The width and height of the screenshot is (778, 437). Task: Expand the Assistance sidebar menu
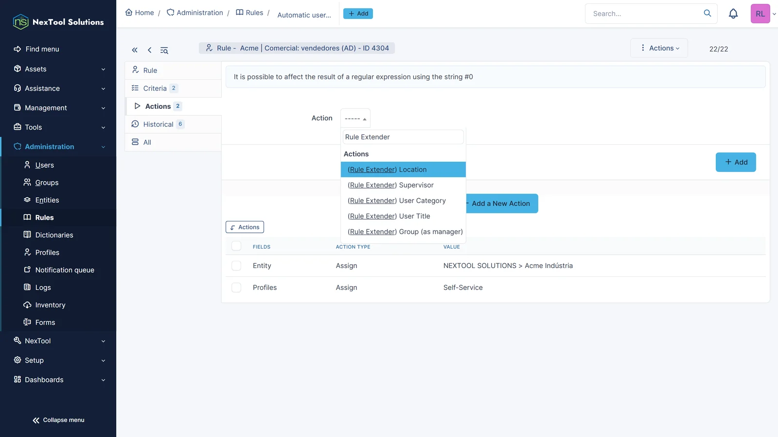click(x=58, y=88)
